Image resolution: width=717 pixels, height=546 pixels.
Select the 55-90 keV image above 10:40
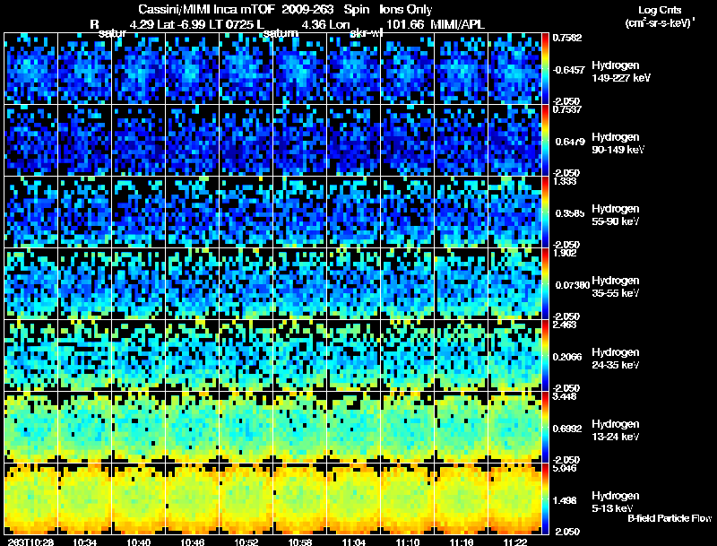click(x=139, y=212)
